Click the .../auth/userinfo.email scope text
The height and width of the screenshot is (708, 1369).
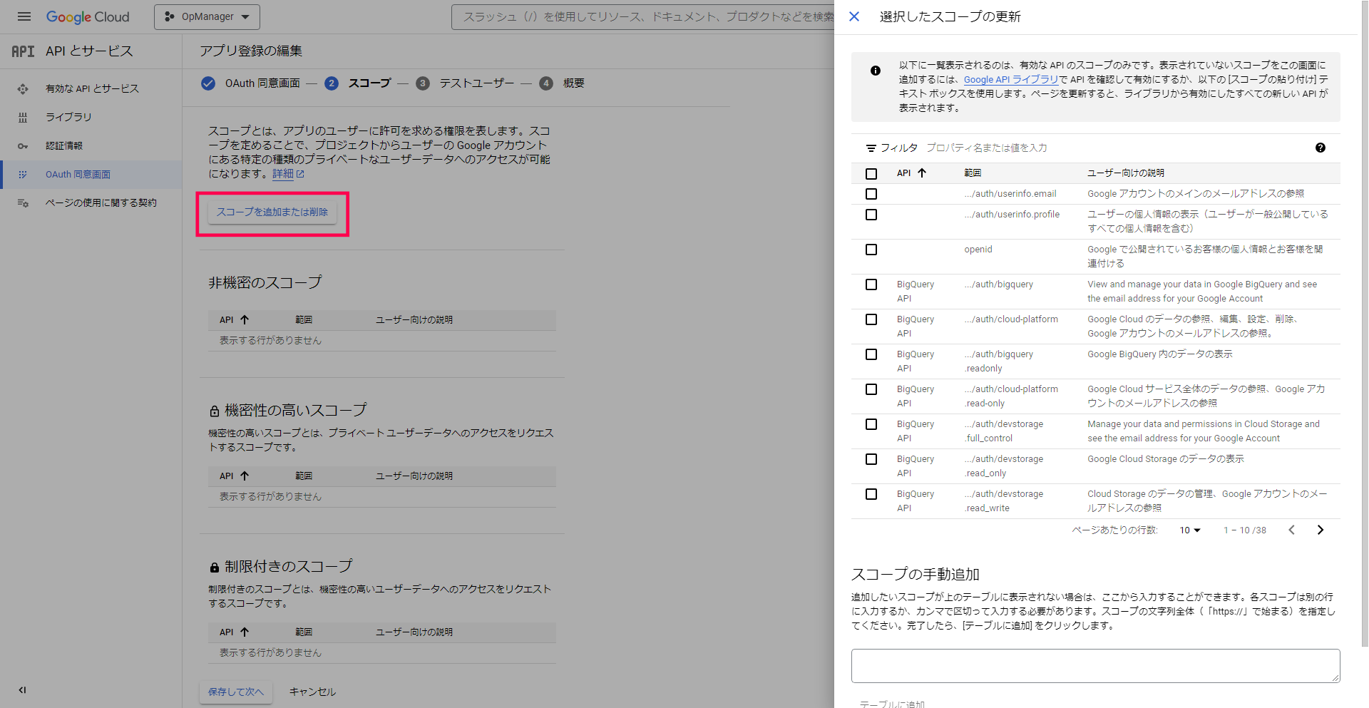(x=1010, y=194)
